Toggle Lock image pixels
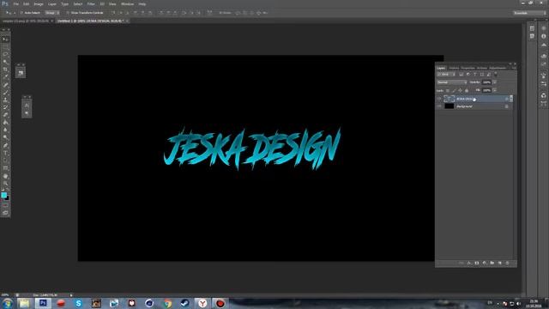The width and height of the screenshot is (549, 309). (454, 90)
